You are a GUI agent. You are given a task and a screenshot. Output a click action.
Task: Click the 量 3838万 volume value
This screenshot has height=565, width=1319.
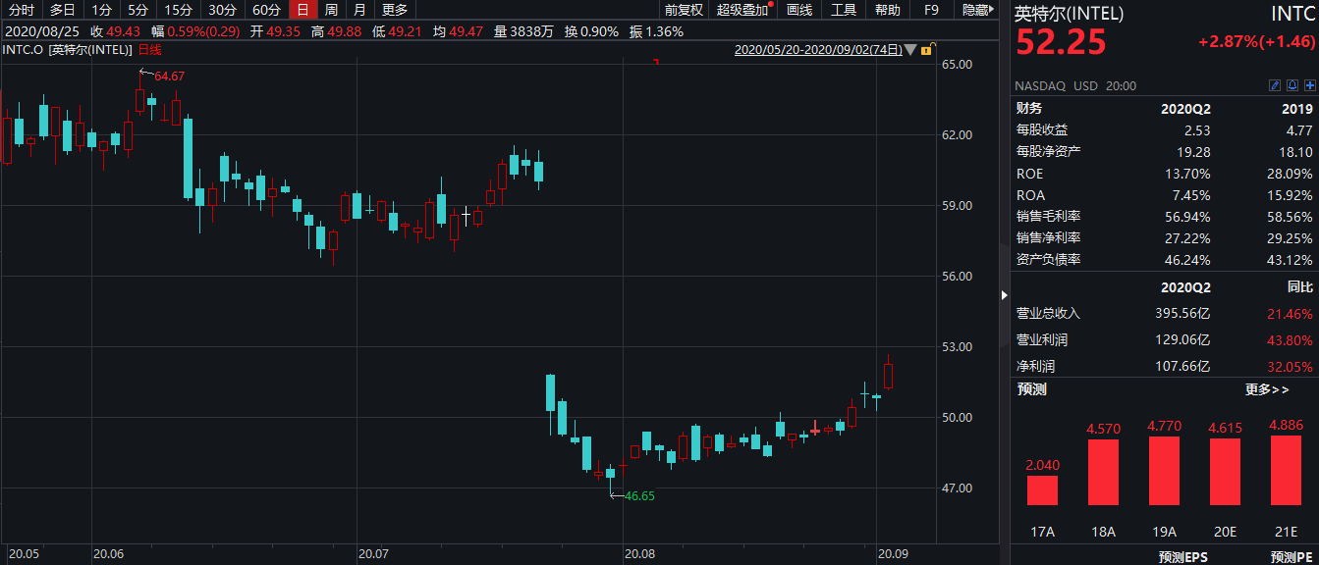pyautogui.click(x=524, y=31)
